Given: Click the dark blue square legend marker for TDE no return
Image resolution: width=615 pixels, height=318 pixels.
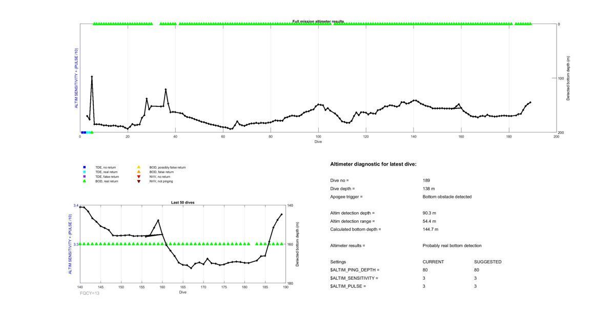Looking at the screenshot, I should pos(85,167).
